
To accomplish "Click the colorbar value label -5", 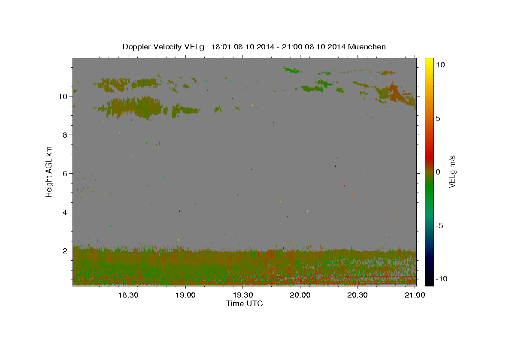I will (439, 226).
